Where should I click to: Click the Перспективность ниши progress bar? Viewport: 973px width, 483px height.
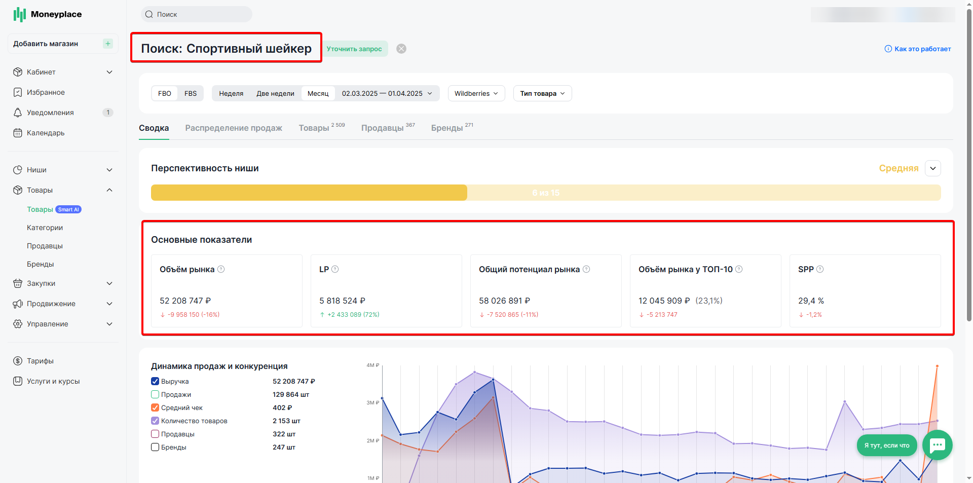tap(546, 193)
